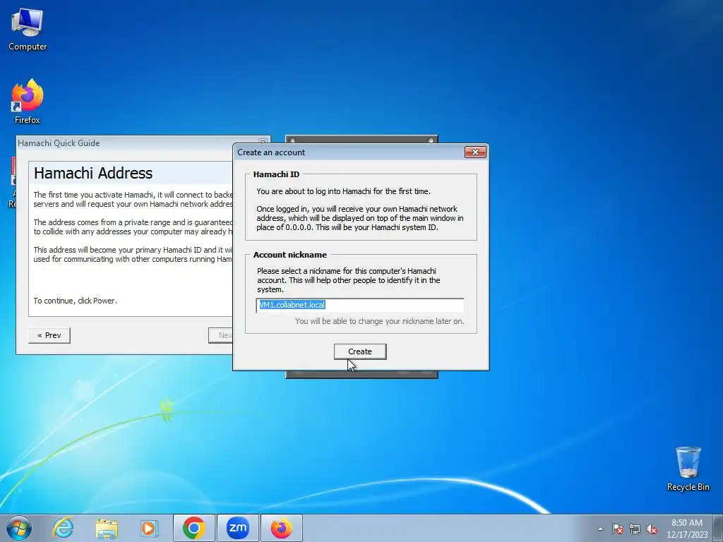The width and height of the screenshot is (723, 542).
Task: Click the Create button in account dialog
Action: [359, 351]
